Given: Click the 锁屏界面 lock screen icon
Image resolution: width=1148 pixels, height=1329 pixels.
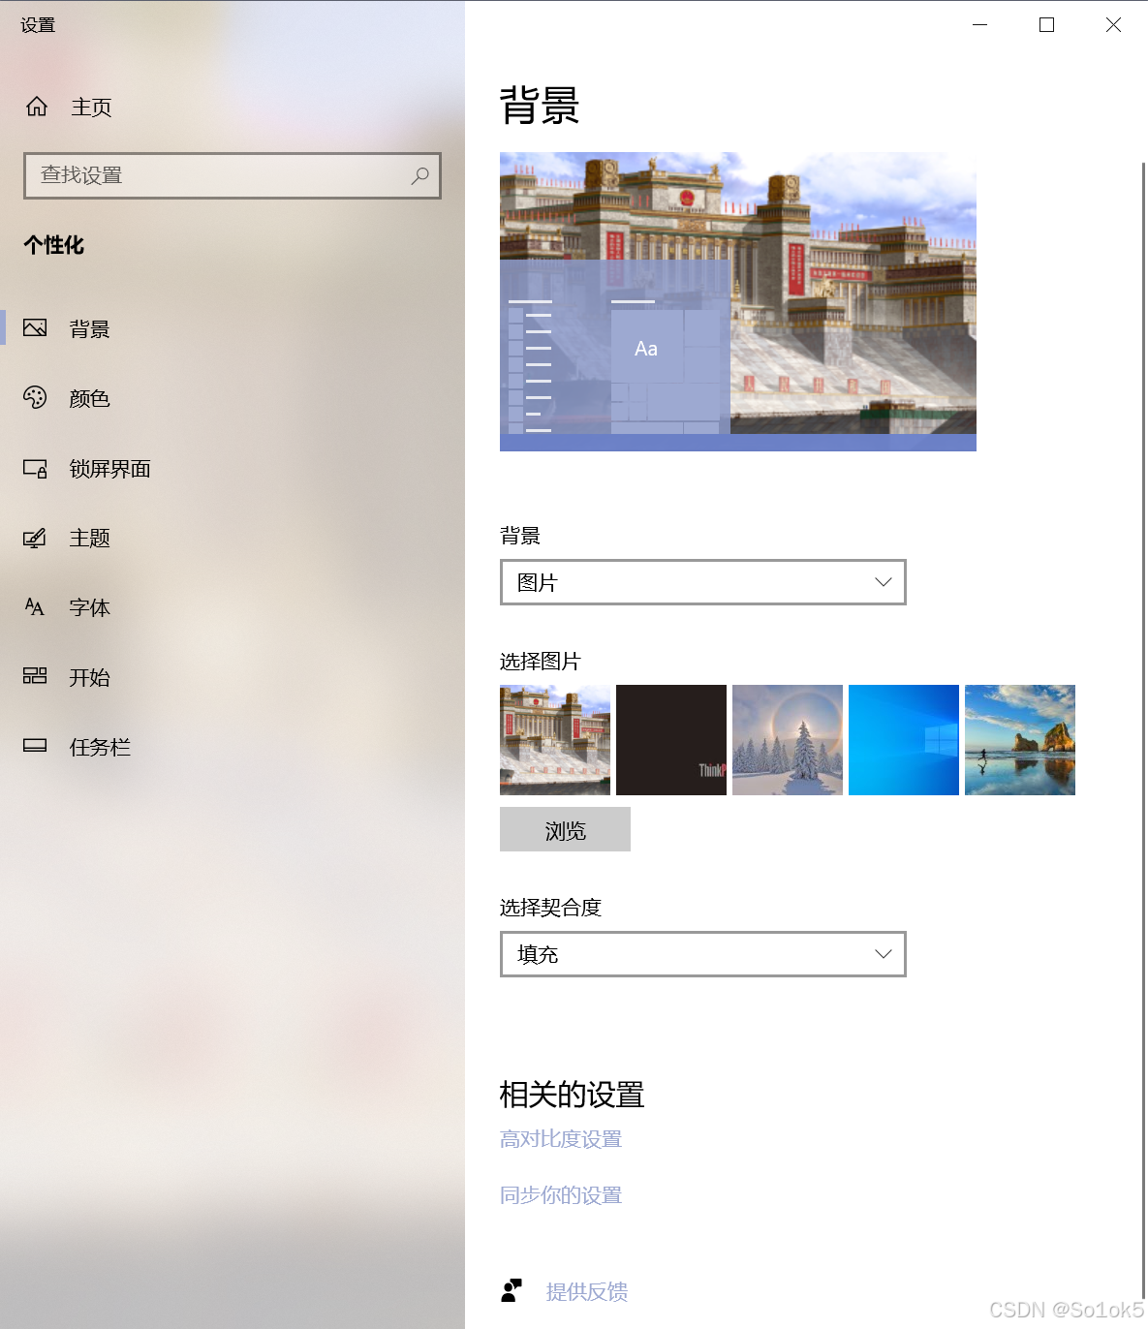Looking at the screenshot, I should pyautogui.click(x=35, y=469).
